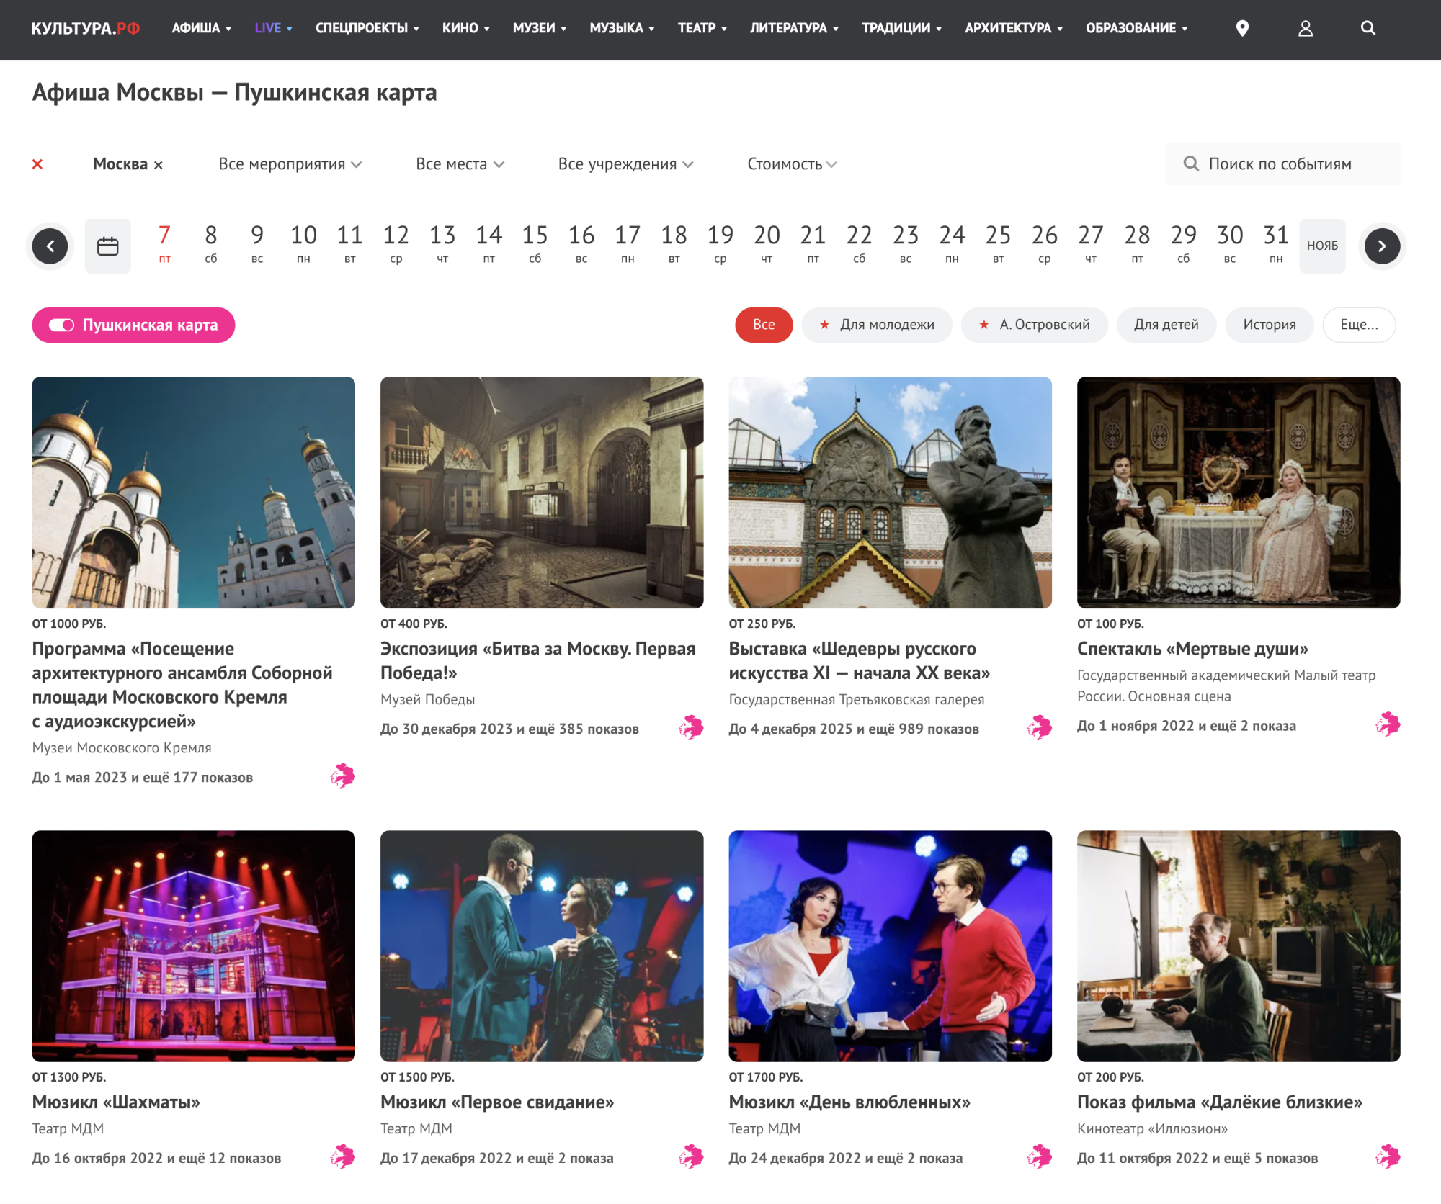Open Музей Победы venue text
Screen dimensions: 1441x1204
tap(428, 699)
